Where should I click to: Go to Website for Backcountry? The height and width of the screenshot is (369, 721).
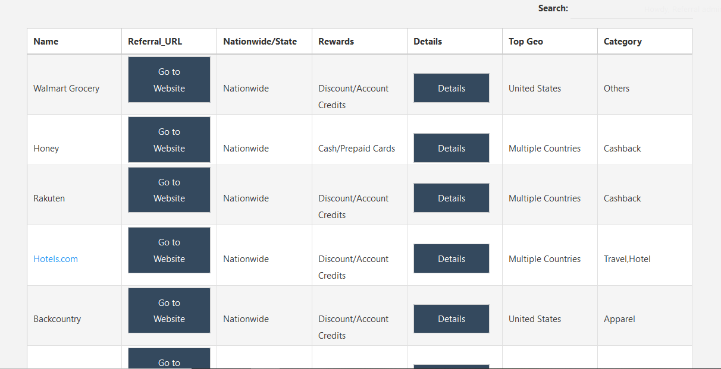pyautogui.click(x=169, y=311)
